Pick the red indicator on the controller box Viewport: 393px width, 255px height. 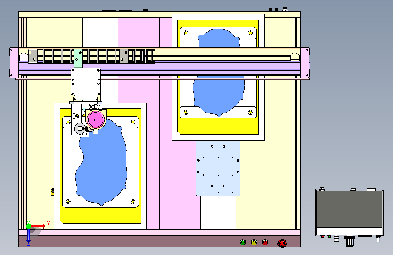(x=323, y=236)
